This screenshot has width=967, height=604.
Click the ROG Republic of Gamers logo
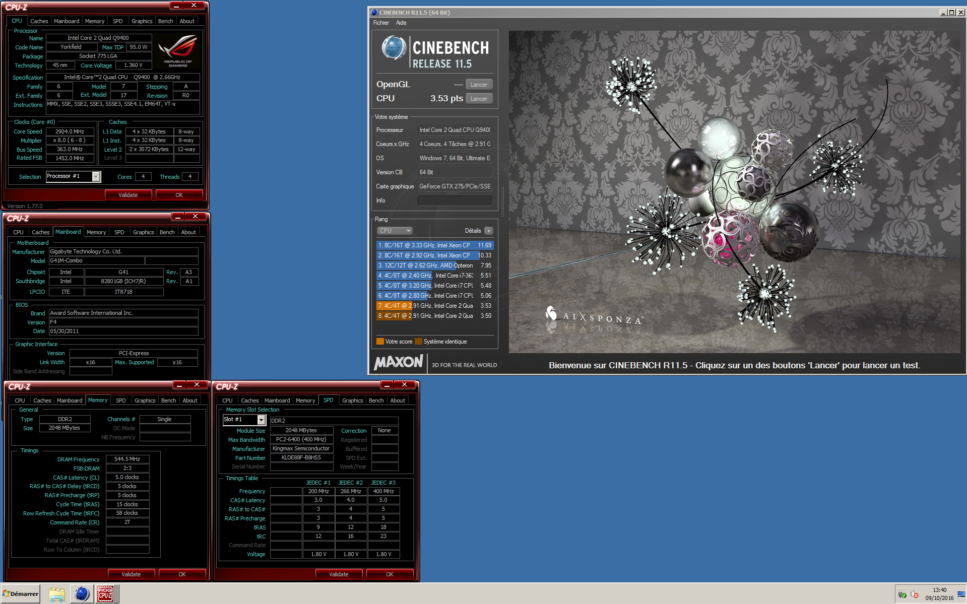pos(177,51)
